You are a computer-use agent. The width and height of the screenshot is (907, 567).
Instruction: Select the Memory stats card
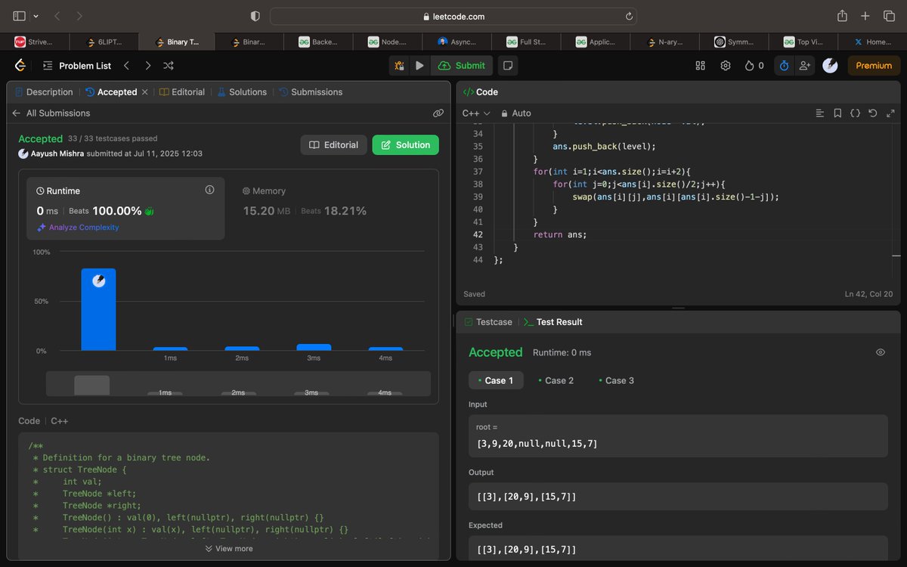click(333, 209)
